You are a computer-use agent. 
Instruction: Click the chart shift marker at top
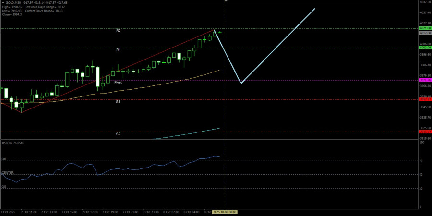click(225, 1)
